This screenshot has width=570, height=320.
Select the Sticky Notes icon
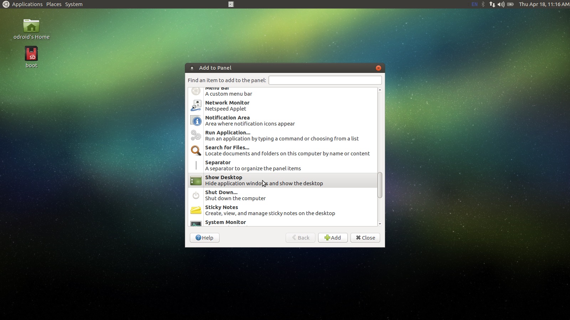pos(196,210)
